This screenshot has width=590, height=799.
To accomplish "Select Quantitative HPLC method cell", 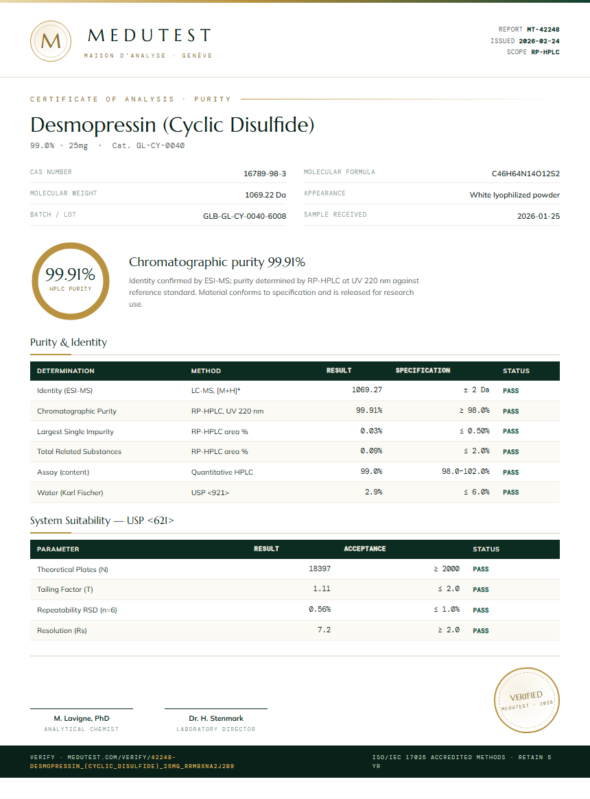I will point(222,473).
